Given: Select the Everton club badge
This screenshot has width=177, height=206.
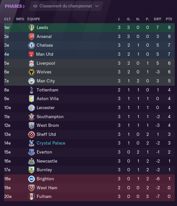Looking at the screenshot, I should click(x=31, y=152).
